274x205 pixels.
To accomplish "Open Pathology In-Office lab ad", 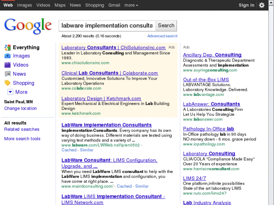I will point(209,129).
